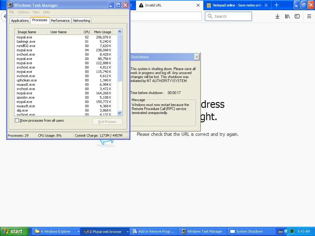
Task: Switch to Add or Remove Programs taskbar button
Action: click(154, 231)
